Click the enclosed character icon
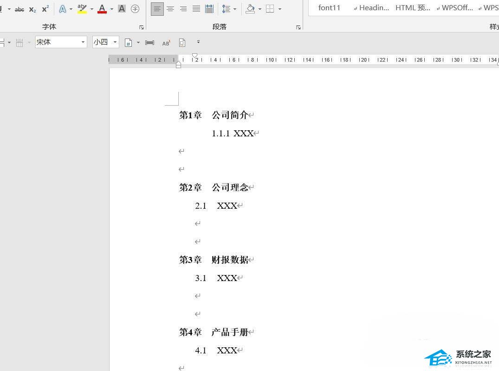 (135, 9)
